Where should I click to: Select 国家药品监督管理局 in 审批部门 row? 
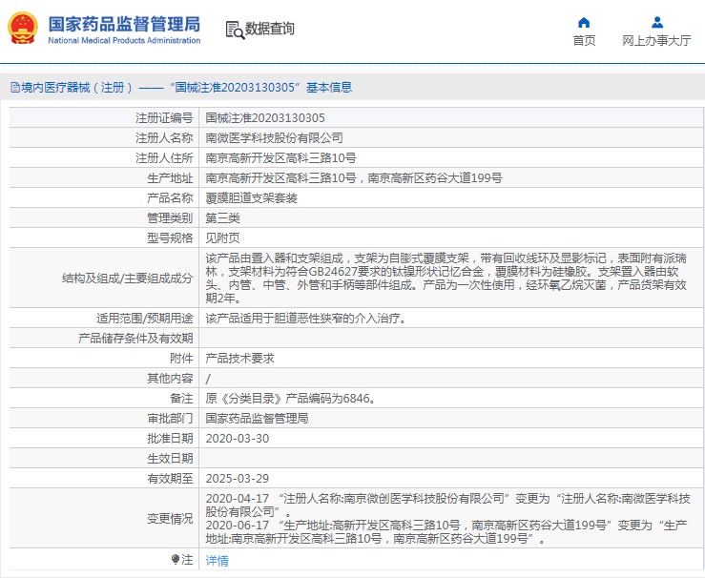click(x=257, y=419)
